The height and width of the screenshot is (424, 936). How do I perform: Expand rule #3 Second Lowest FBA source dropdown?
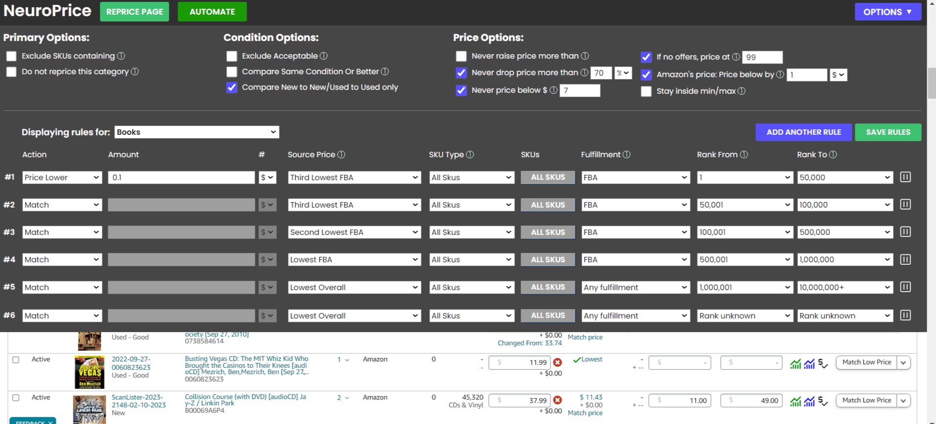point(354,232)
